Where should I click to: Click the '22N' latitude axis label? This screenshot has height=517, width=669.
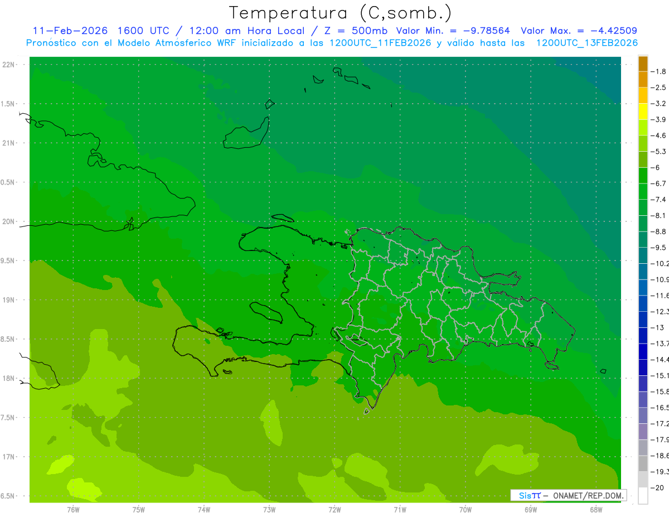pos(9,65)
